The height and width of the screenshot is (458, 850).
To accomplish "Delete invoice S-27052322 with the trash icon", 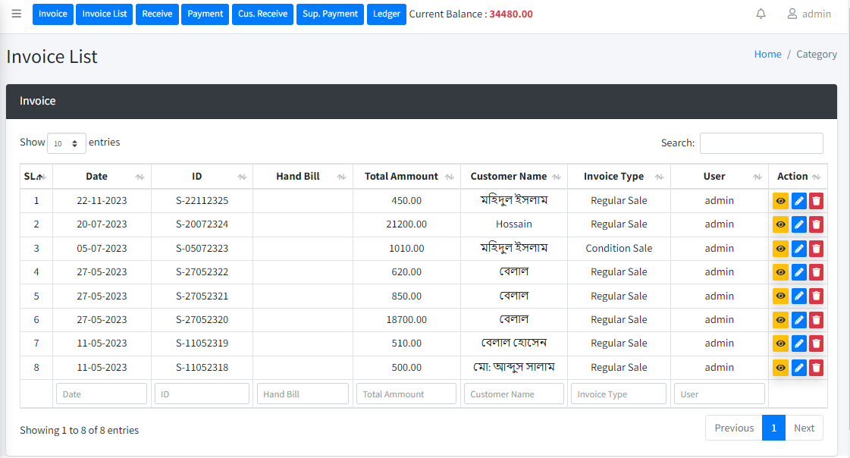I will 816,272.
